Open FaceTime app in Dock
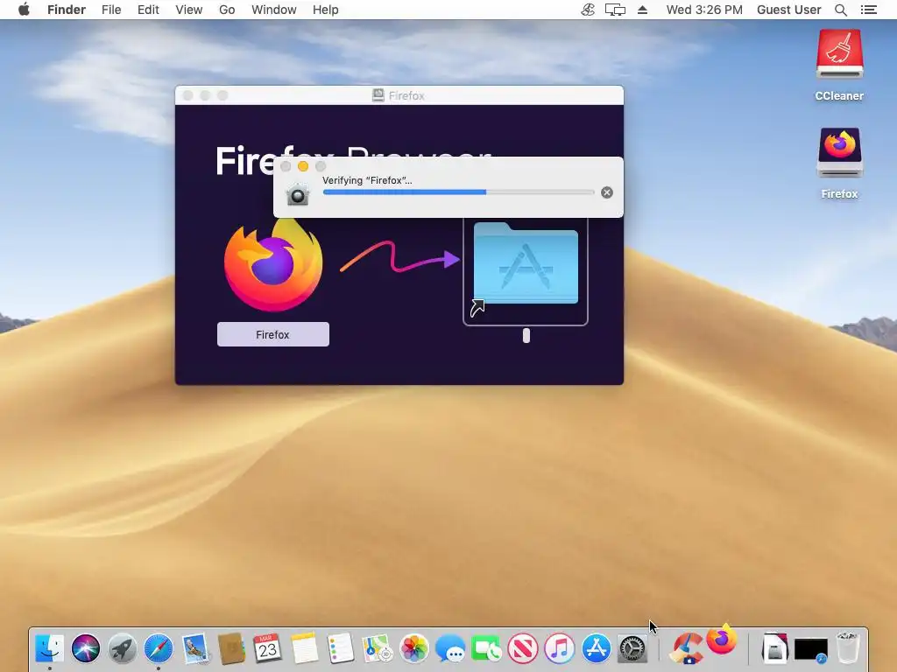Screen dimensions: 897x672 click(x=486, y=648)
